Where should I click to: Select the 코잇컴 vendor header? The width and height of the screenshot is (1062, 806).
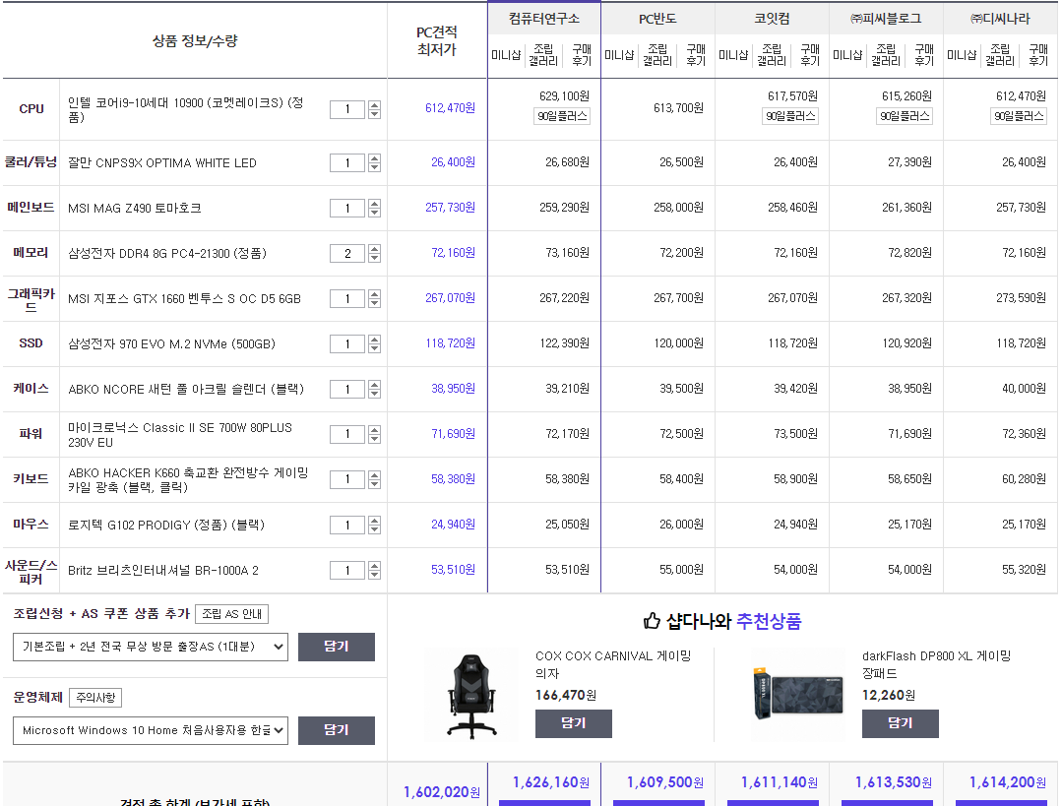tap(772, 19)
